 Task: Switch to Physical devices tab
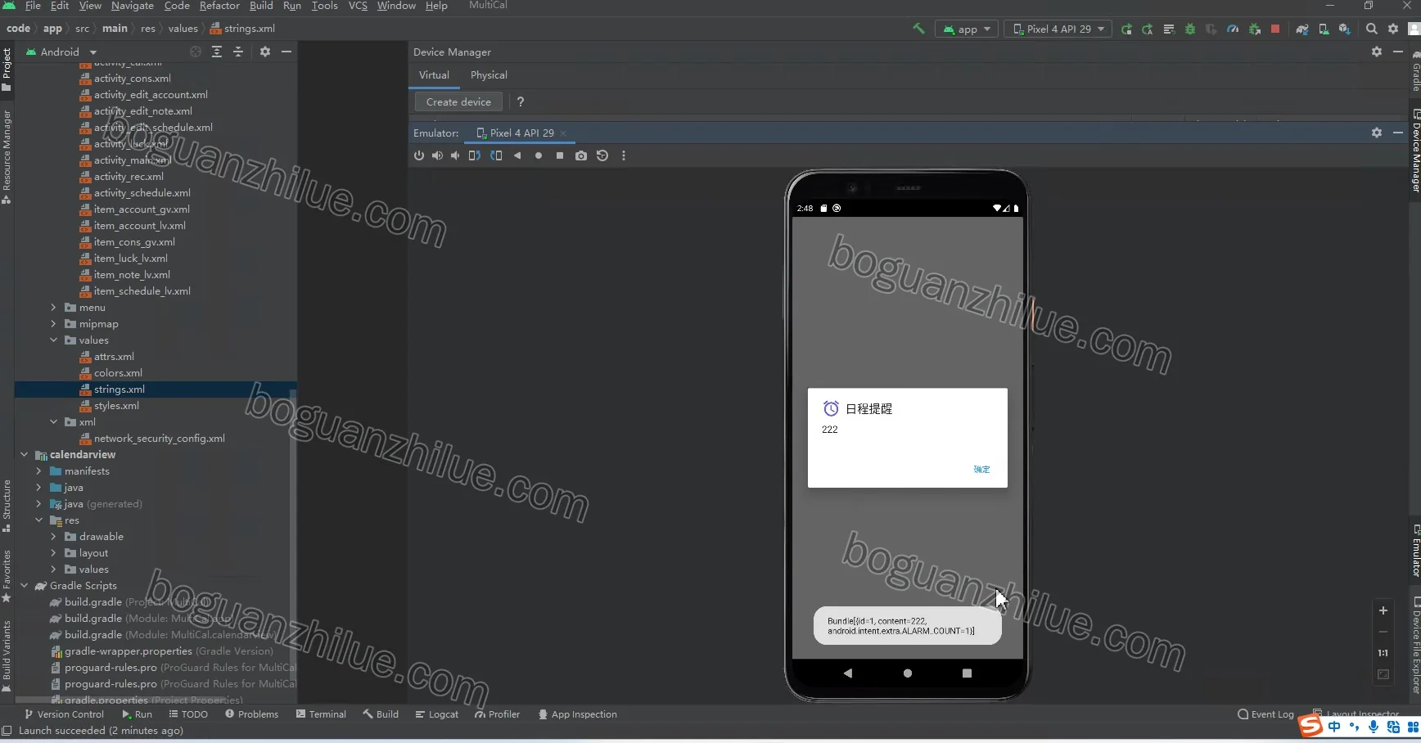point(489,75)
